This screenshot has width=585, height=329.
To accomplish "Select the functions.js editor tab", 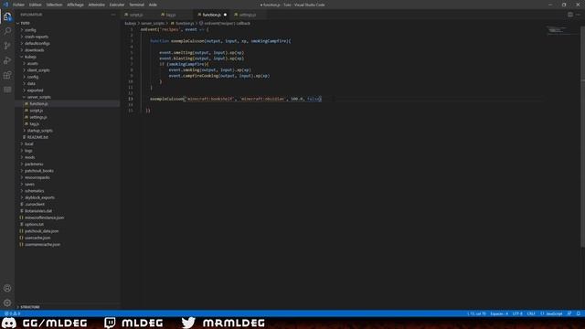I will click(211, 15).
